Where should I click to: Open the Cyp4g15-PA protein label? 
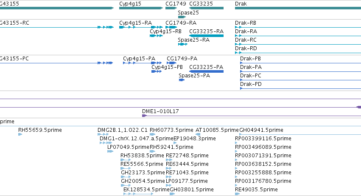coord(139,59)
